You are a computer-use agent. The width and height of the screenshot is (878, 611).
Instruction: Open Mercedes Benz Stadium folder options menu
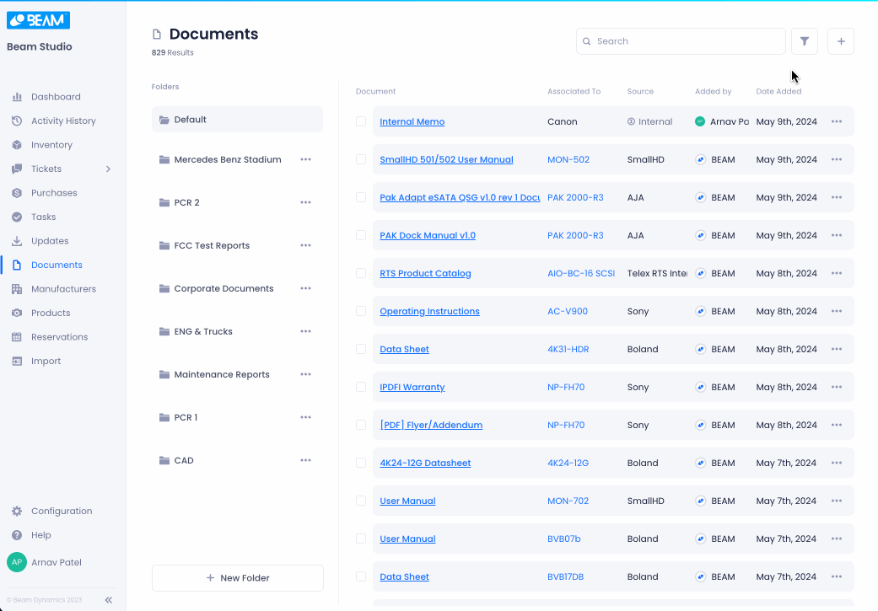[305, 159]
